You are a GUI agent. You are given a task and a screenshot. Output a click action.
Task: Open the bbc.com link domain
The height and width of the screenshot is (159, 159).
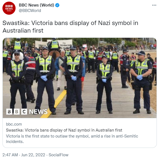click(14, 124)
